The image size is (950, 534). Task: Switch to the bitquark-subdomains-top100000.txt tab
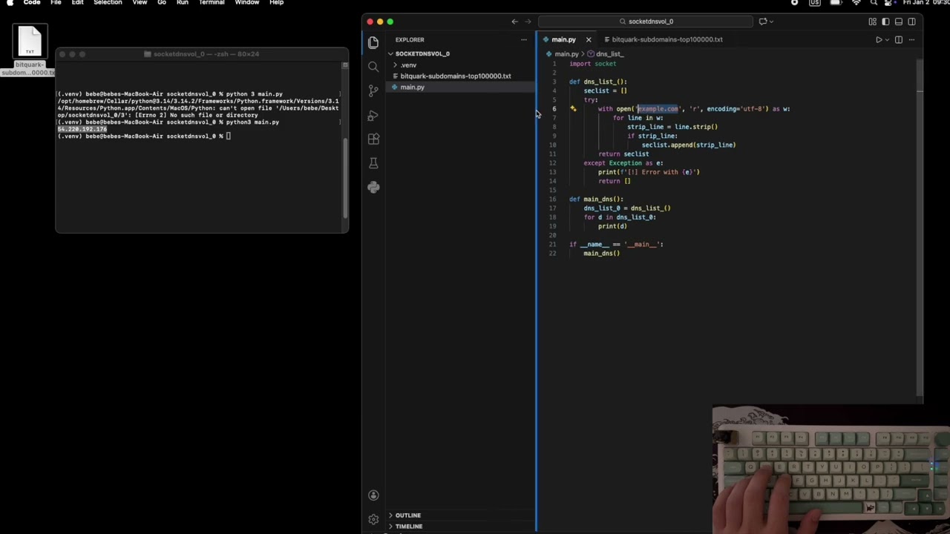click(x=667, y=39)
